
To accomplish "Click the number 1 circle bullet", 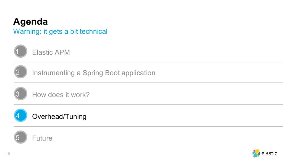I will click(20, 51).
